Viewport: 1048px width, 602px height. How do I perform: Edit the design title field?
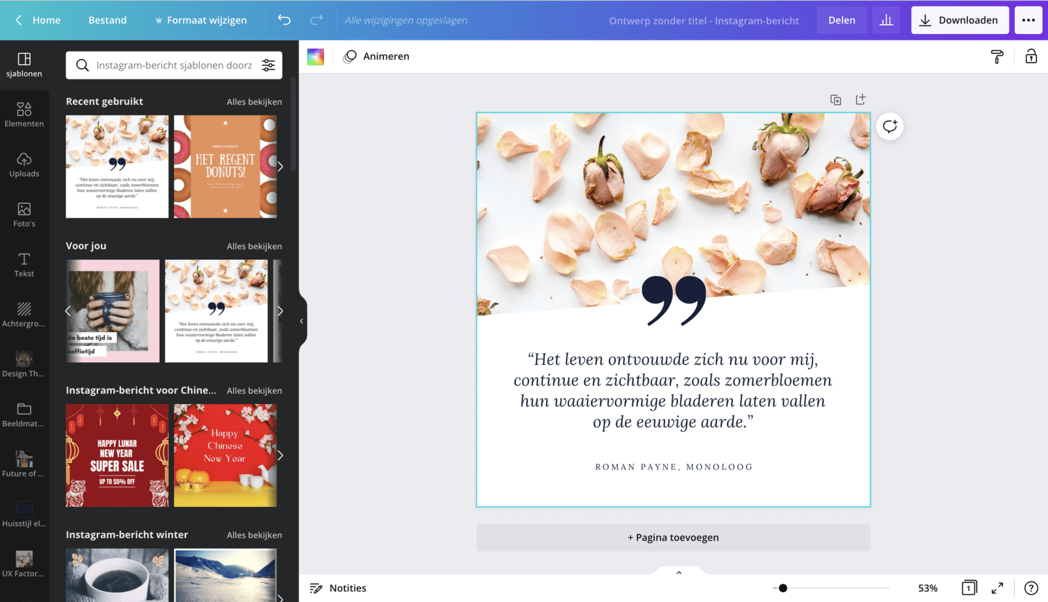click(x=704, y=20)
